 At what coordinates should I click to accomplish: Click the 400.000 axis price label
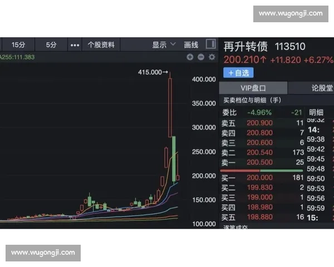pos(204,80)
